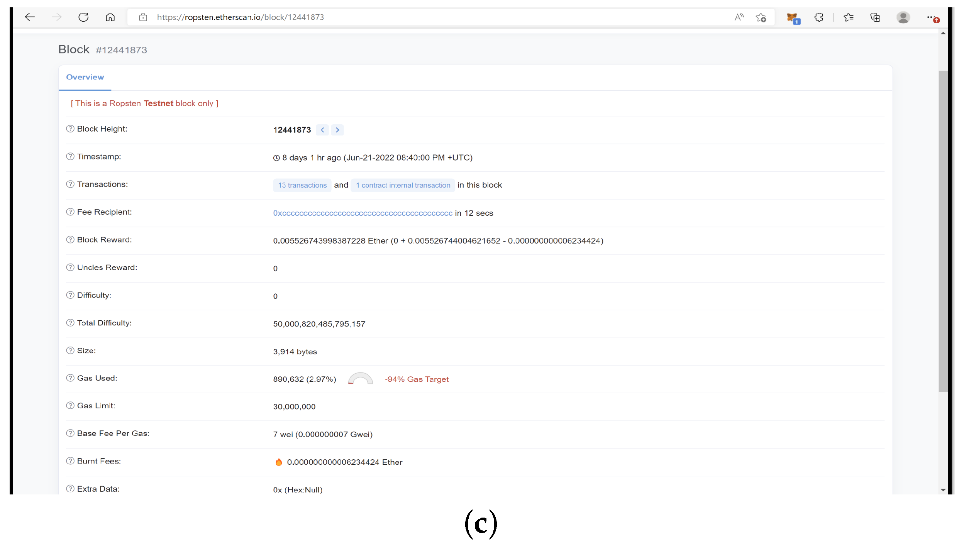Screen dimensions: 959x545
Task: Add page to favorites star icon
Action: coord(761,17)
